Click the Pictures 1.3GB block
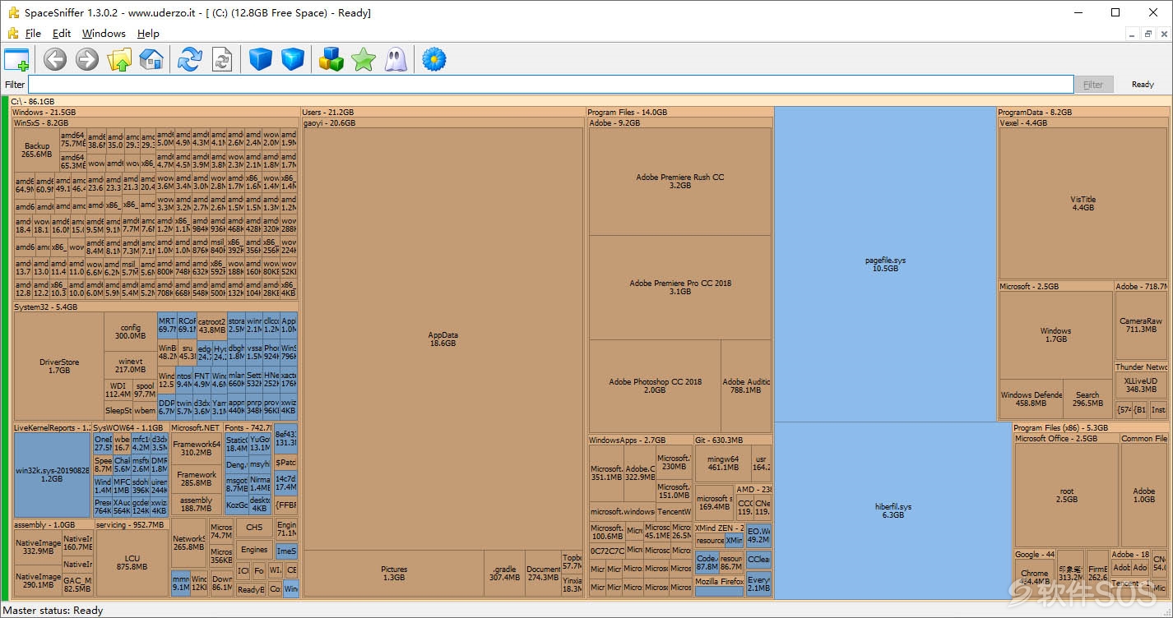The height and width of the screenshot is (618, 1173). point(394,573)
